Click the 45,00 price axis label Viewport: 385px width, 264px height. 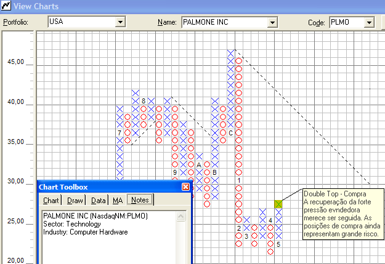click(16, 62)
